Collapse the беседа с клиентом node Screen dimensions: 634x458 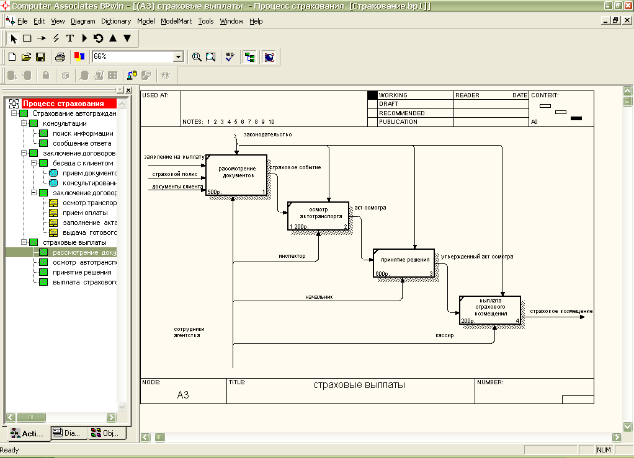pyautogui.click(x=34, y=163)
